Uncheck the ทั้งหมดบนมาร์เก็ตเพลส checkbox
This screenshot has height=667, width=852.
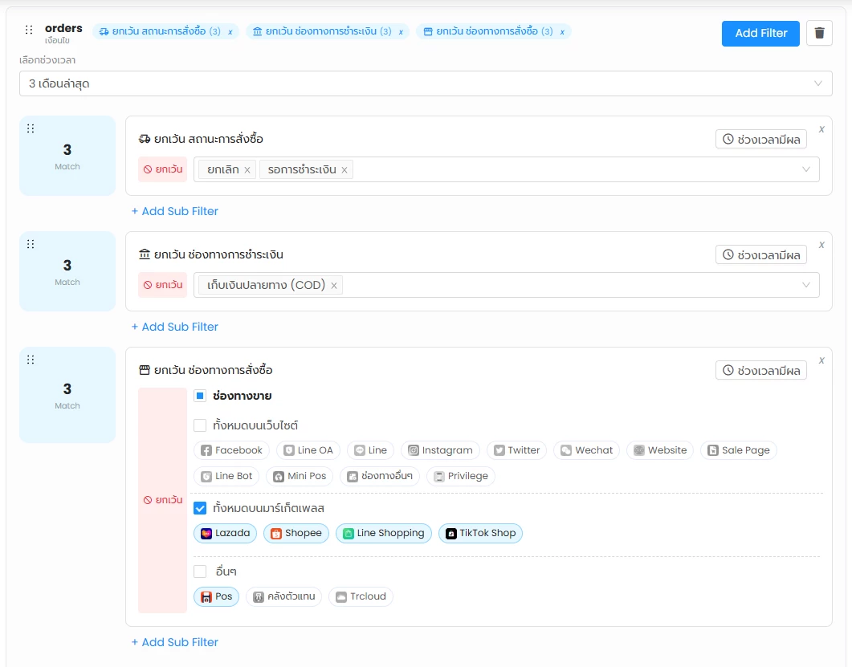click(200, 508)
